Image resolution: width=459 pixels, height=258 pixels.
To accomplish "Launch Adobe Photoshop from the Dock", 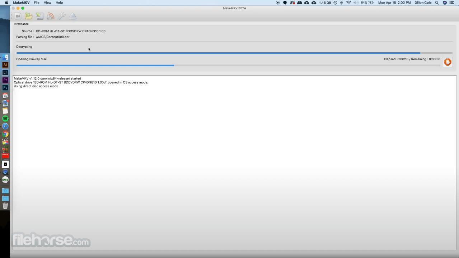I will click(x=5, y=88).
